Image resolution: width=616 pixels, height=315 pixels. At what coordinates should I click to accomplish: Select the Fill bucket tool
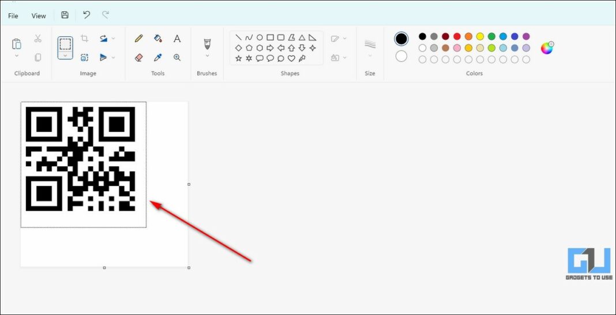pyautogui.click(x=158, y=39)
